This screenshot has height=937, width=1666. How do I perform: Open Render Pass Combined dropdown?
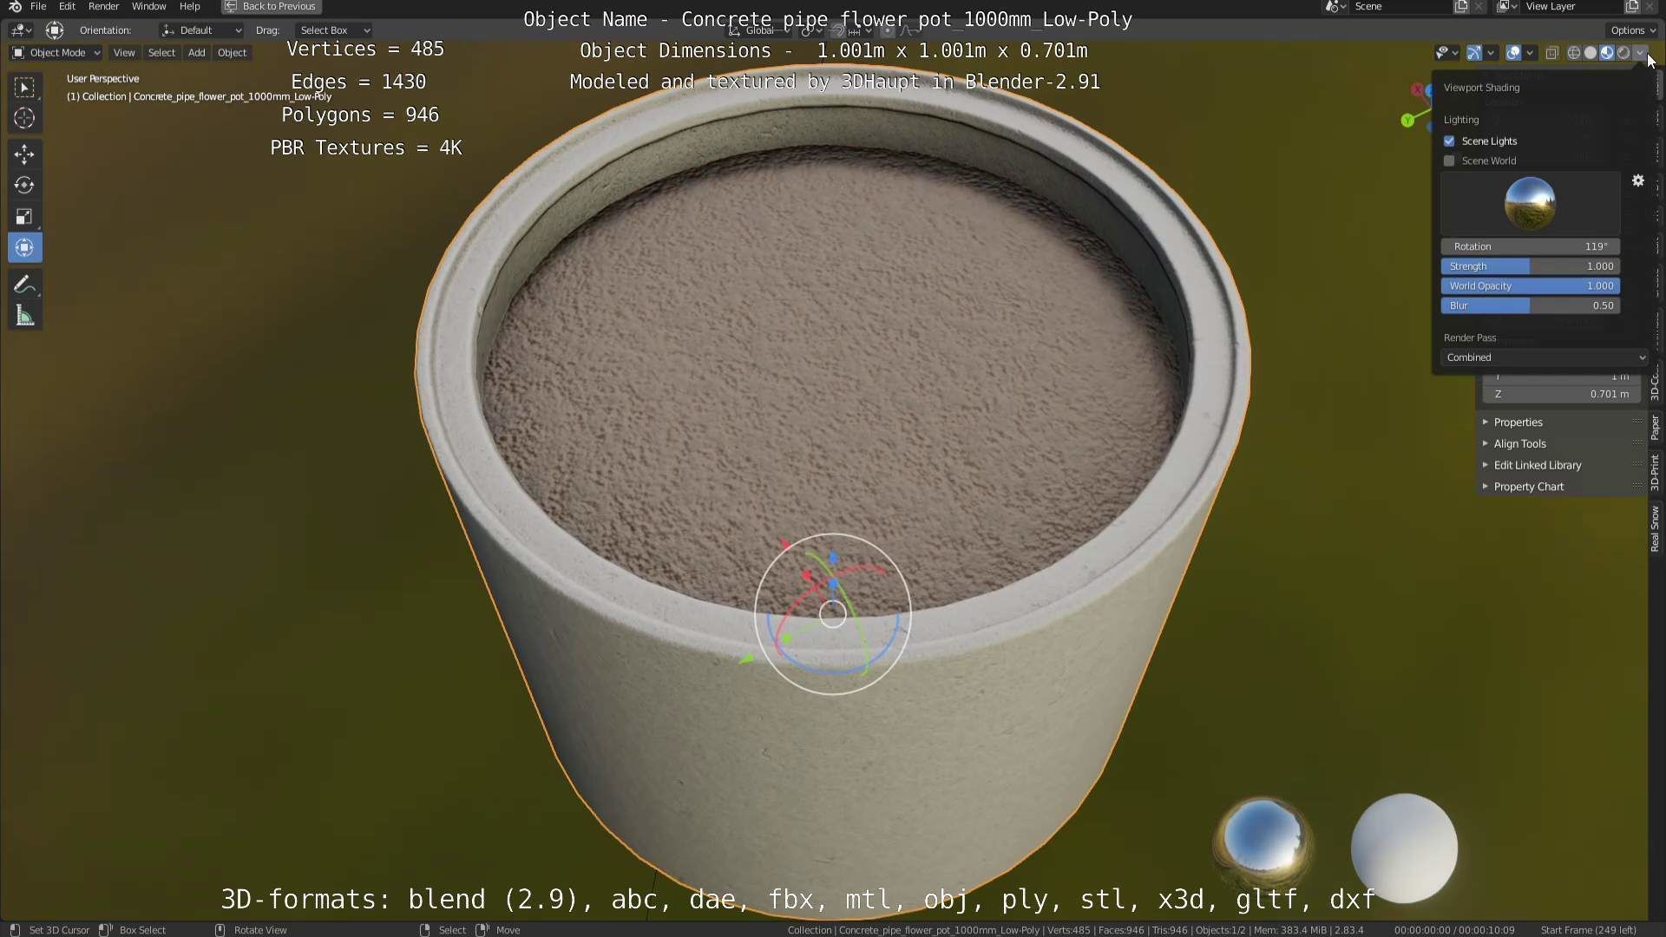(1545, 357)
